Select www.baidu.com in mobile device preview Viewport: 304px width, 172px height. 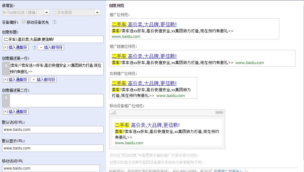click(x=129, y=143)
